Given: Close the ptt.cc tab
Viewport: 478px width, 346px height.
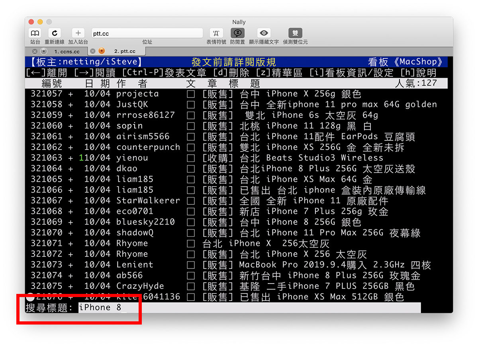Looking at the screenshot, I should tap(92, 51).
